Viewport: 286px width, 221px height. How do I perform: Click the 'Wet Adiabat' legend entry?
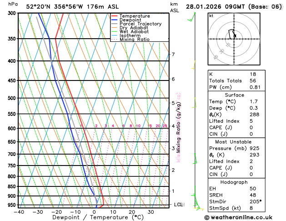point(134,31)
